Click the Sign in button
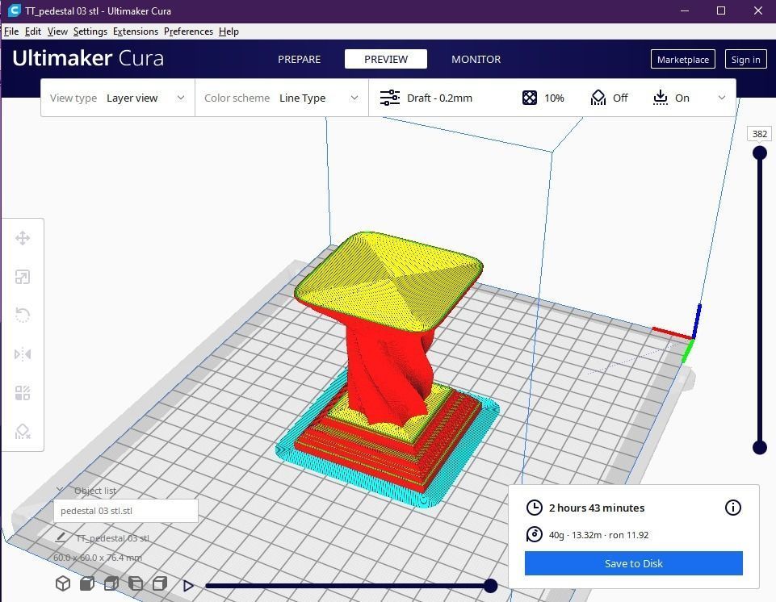 (746, 60)
